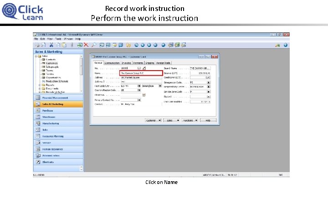The image size is (328, 199).
Task: Open the Service Zone Code lookup arrow
Action: (209, 92)
